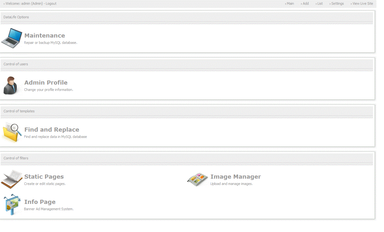Viewport: 384px width, 232px height.
Task: Select the Find and Replace heading
Action: 52,130
